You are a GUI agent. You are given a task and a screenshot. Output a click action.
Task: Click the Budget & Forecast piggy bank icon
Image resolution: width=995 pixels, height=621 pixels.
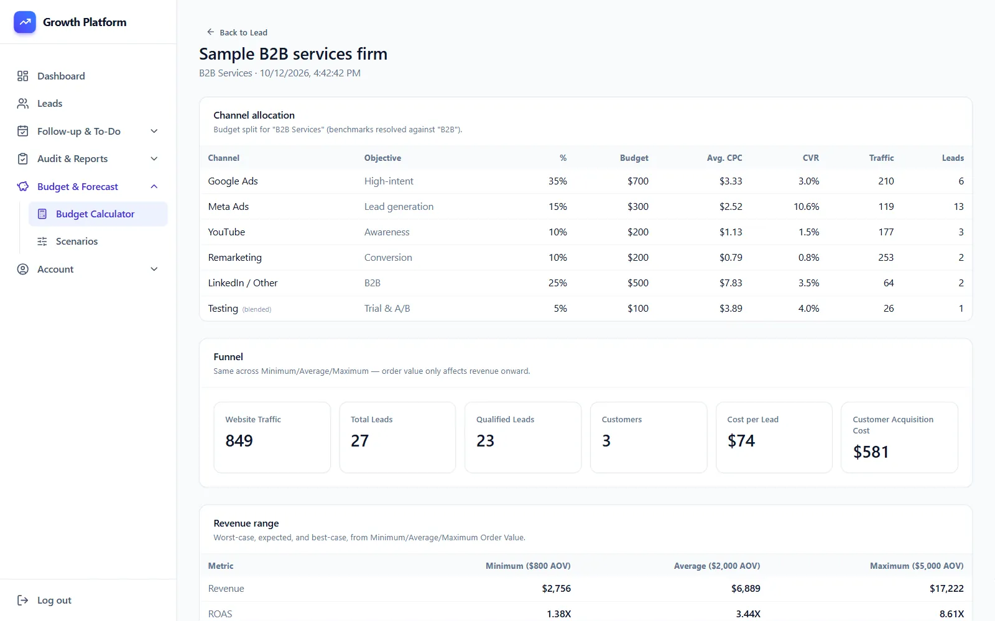coord(23,186)
